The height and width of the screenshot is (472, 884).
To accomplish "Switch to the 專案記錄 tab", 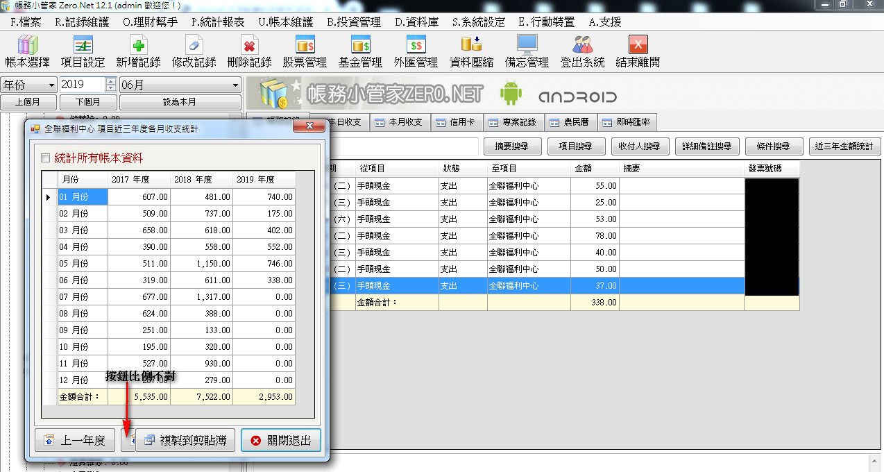I will (513, 122).
